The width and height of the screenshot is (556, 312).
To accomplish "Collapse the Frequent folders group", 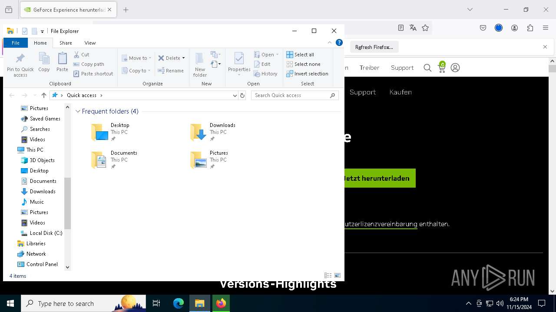I will [78, 111].
